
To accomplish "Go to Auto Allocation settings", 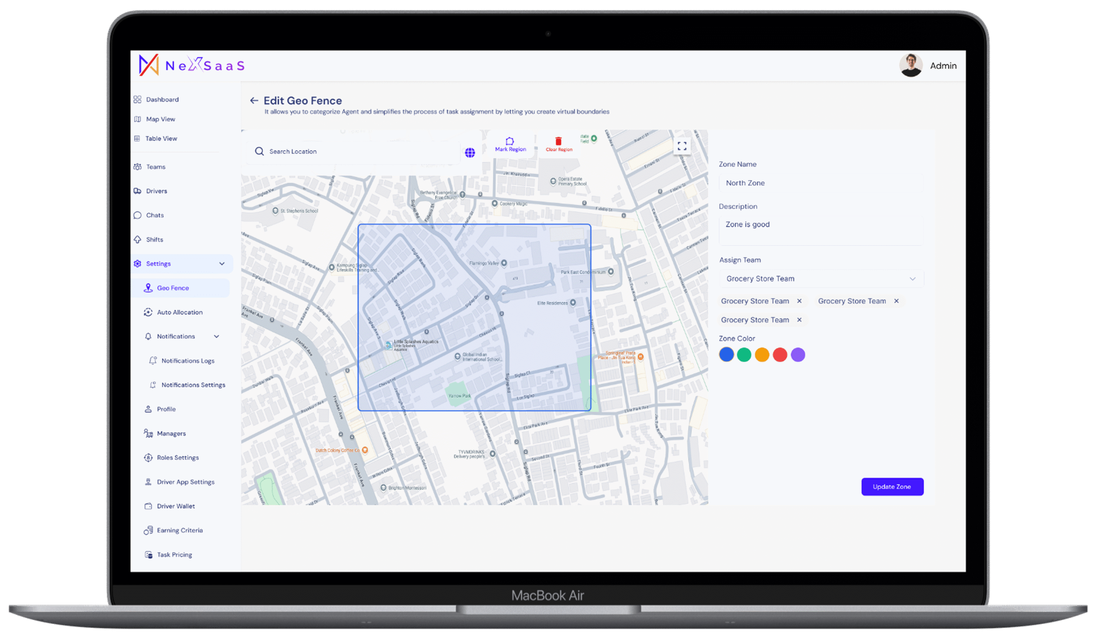I will tap(179, 312).
